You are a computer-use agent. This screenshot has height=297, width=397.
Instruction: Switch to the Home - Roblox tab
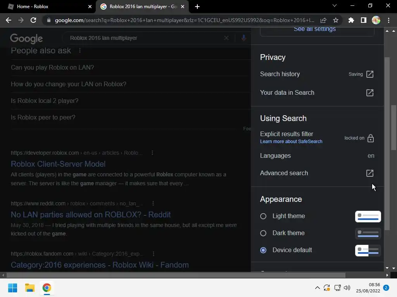coord(48,7)
